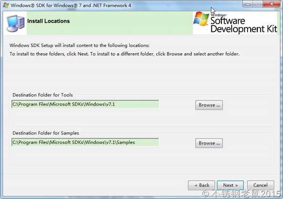Image resolution: width=283 pixels, height=199 pixels.
Task: Focus the Destination Folder for Samples field
Action: (85, 142)
